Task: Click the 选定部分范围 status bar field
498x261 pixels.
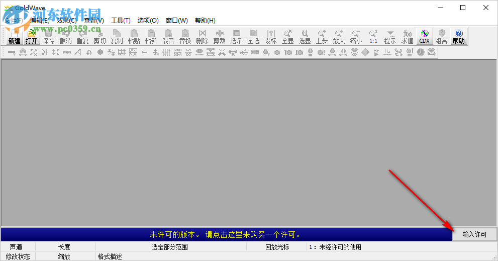Action: pyautogui.click(x=169, y=247)
